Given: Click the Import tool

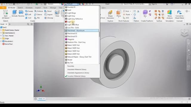Looking at the screenshot, I should pyautogui.click(x=48, y=15).
